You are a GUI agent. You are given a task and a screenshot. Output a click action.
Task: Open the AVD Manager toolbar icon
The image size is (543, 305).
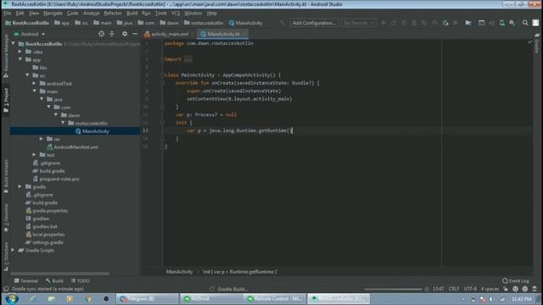click(x=501, y=23)
